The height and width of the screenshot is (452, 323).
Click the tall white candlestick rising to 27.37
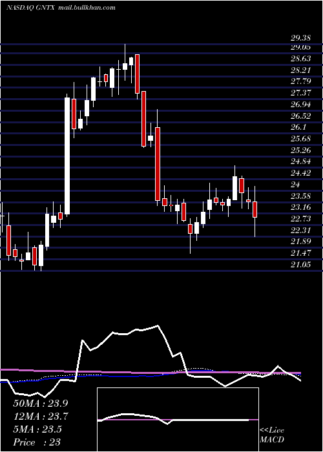click(67, 156)
